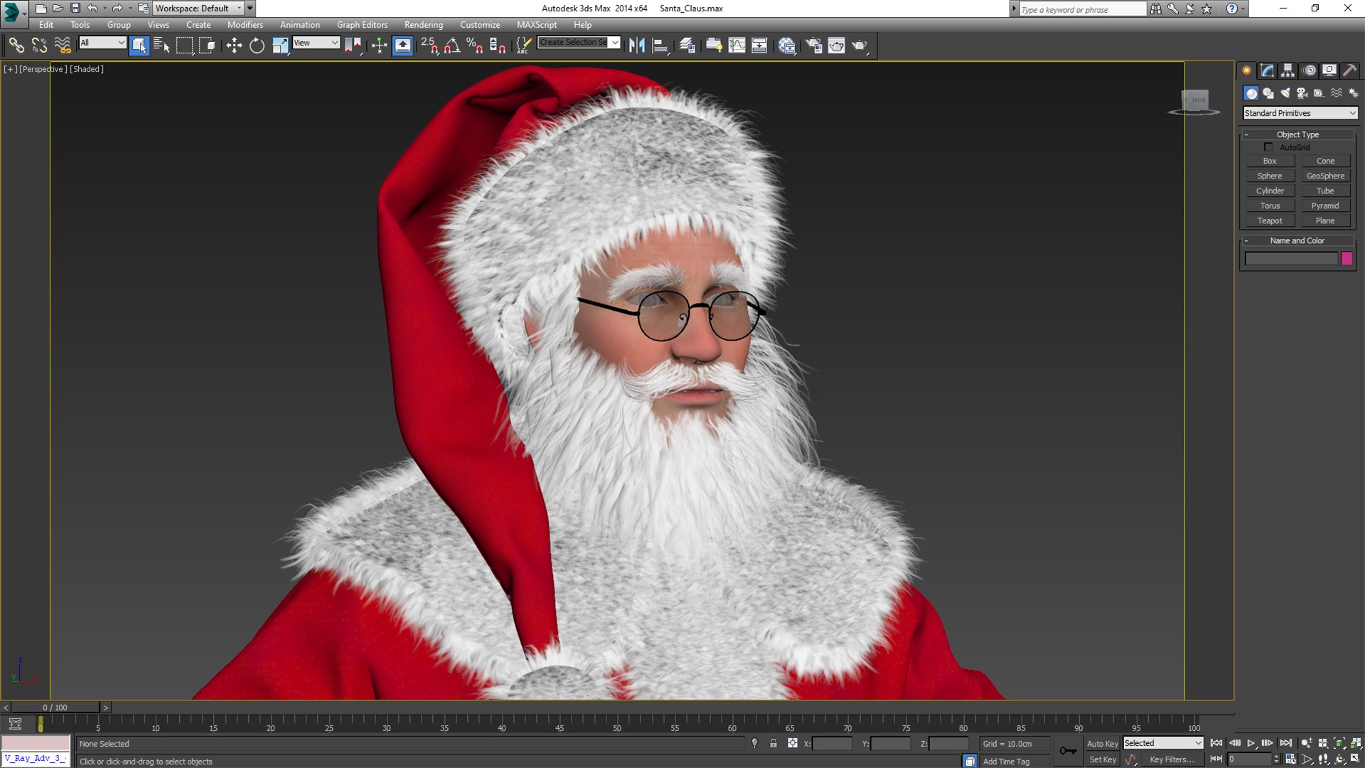This screenshot has width=1365, height=768.
Task: Click the Pyramid button
Action: tap(1325, 206)
